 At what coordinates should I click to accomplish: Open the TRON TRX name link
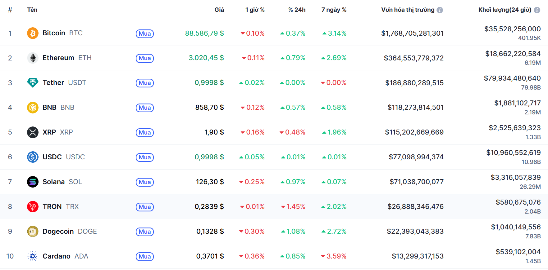[61, 207]
